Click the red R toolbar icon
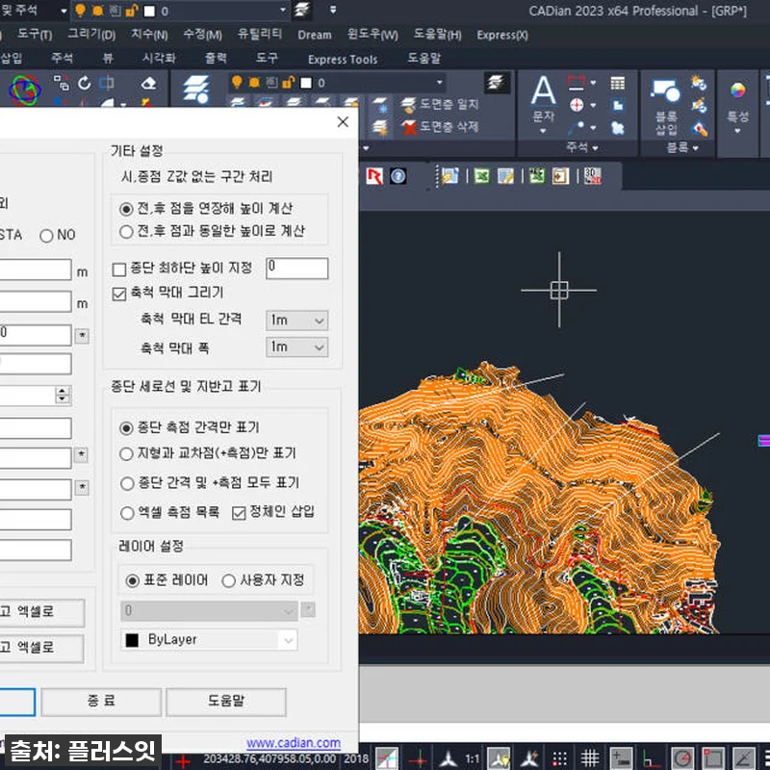This screenshot has height=770, width=770. click(374, 176)
